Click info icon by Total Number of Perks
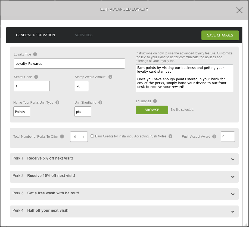 click(62, 137)
